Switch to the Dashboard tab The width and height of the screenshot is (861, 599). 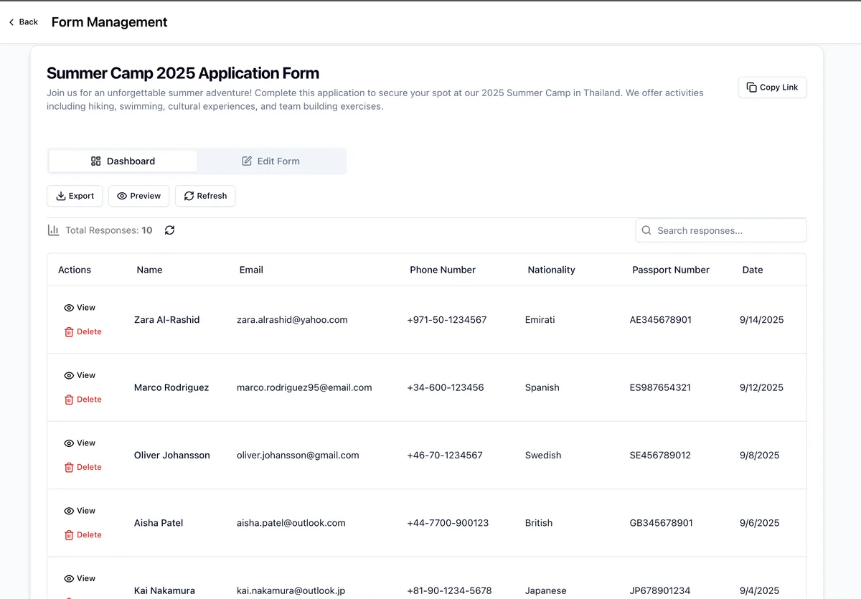tap(123, 161)
